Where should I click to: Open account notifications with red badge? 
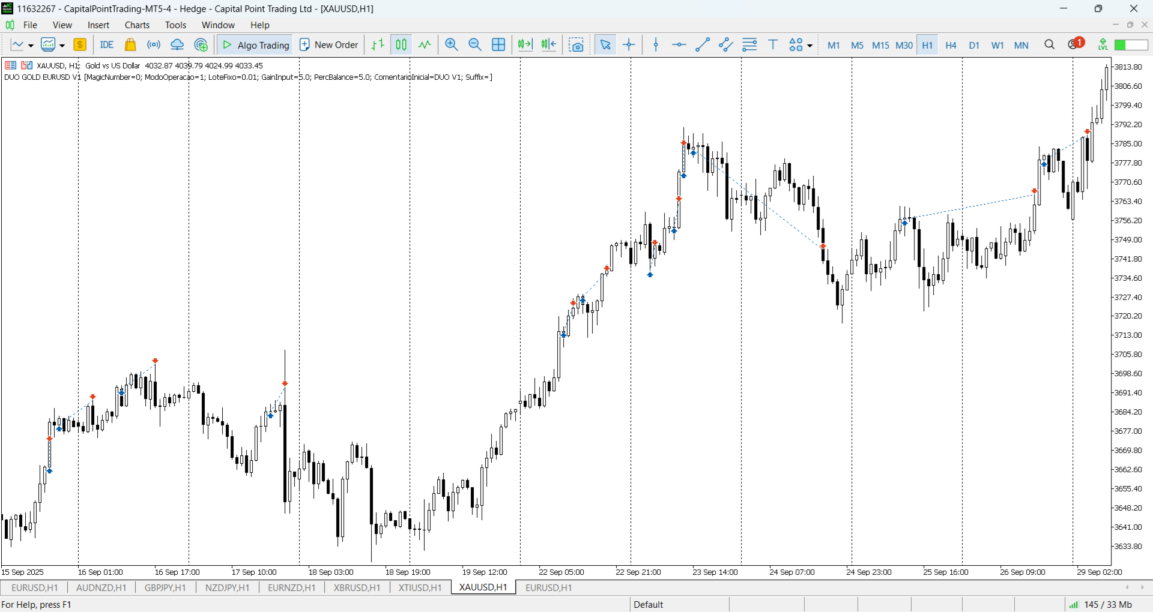[1076, 44]
